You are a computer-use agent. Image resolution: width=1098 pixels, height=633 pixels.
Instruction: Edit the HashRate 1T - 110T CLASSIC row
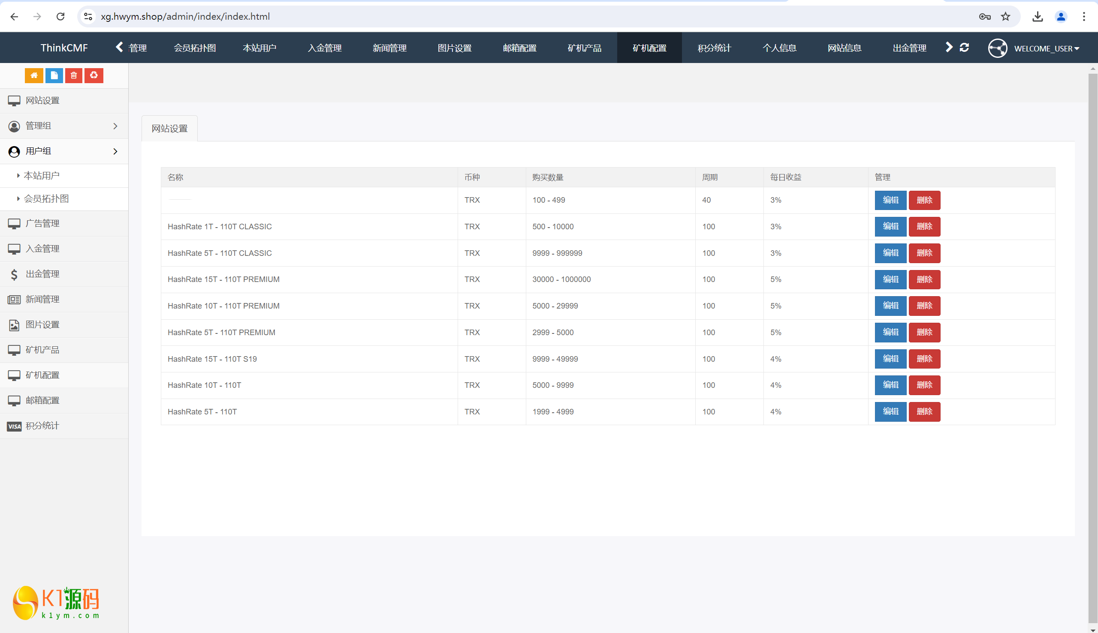[890, 227]
